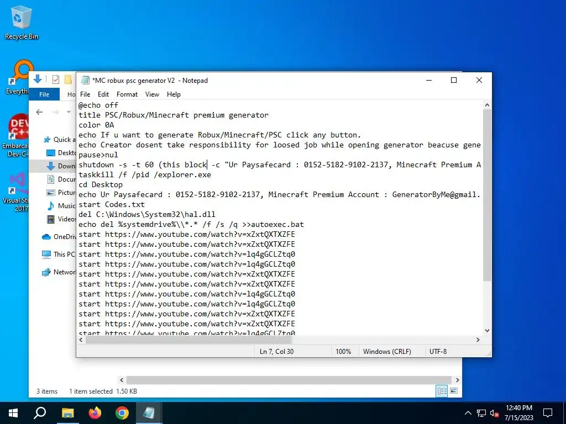Launch Embarcadero Dev-C++ desktop shortcut
This screenshot has width=566, height=424.
coord(15,135)
